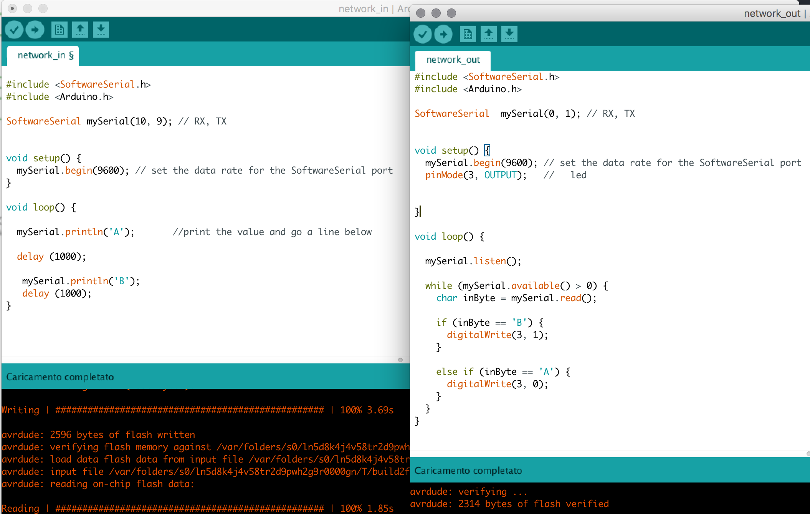Click 'pinMode(3, OUTPUT);' line
The width and height of the screenshot is (810, 514).
coord(476,175)
